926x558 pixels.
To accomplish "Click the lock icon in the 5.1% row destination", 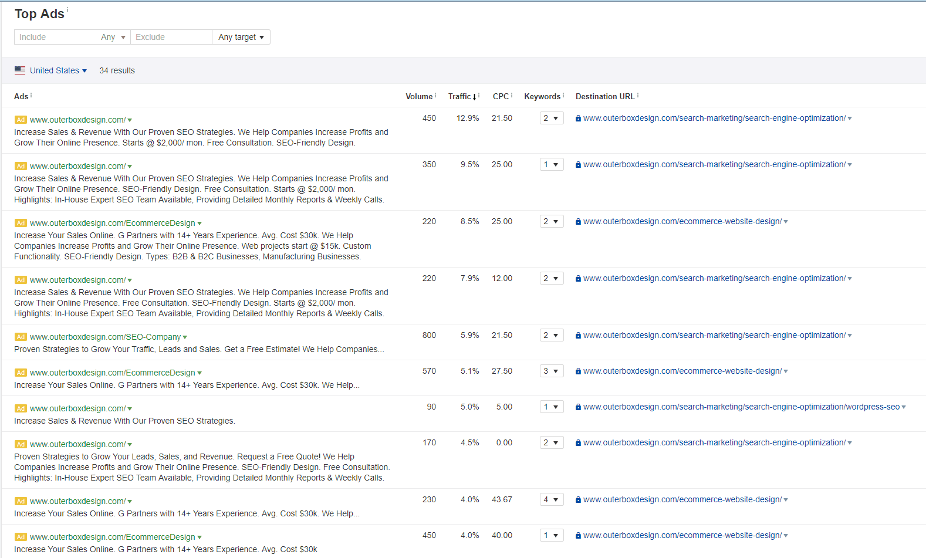I will [x=578, y=371].
